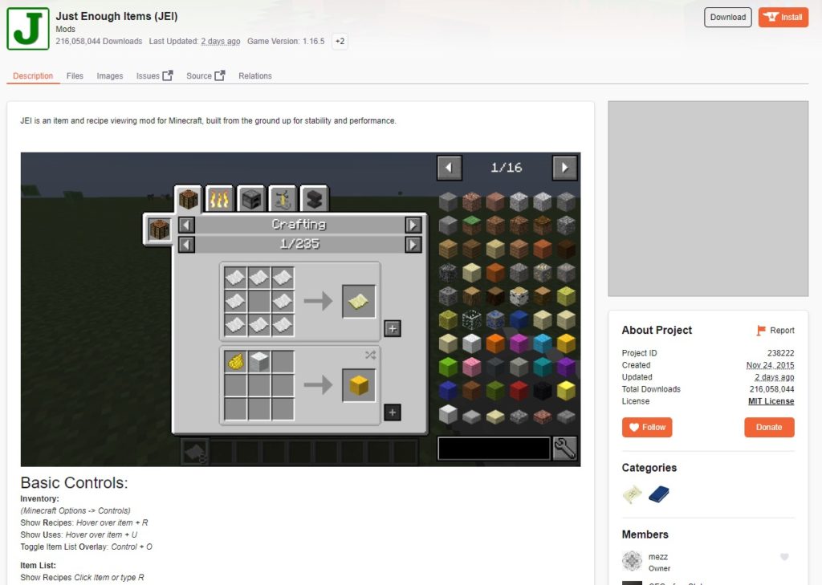Click the Updated 2 days ago value

click(x=775, y=377)
